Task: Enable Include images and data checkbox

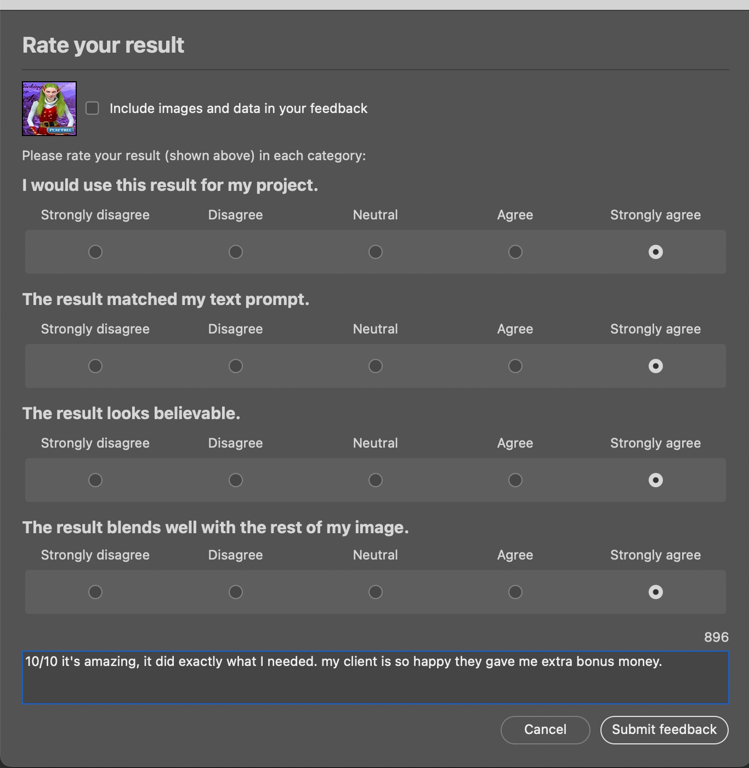Action: [x=92, y=109]
